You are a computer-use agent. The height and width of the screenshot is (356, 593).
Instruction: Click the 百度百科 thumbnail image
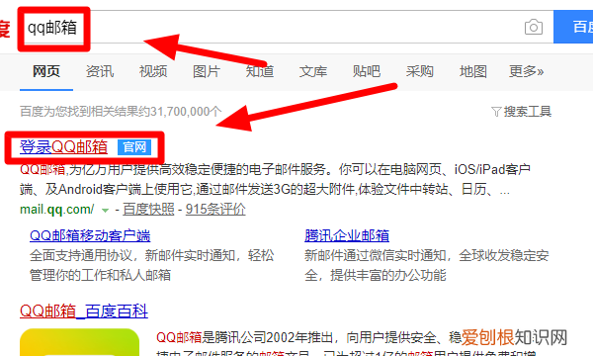(79, 342)
